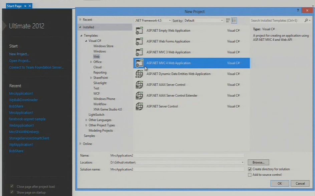Click the ASP.NET Web Forms Application template icon
This screenshot has height=196, width=315.
tap(139, 41)
